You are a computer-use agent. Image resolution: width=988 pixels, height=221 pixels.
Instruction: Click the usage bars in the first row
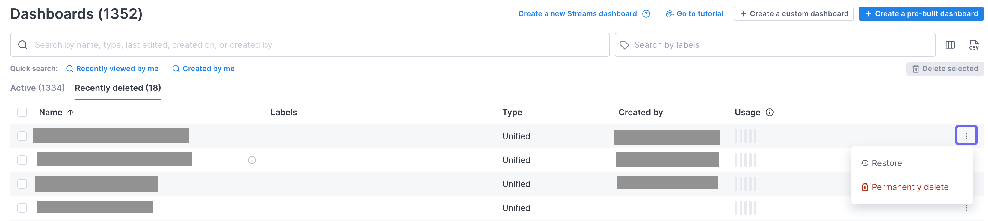pos(745,136)
